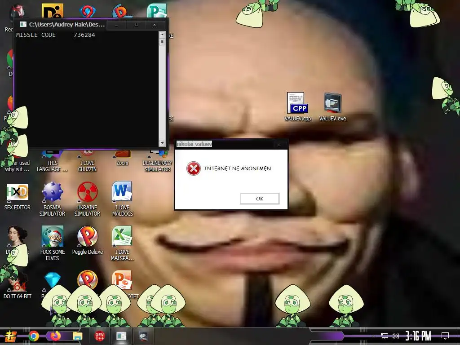Open the volume tray icon

tap(395, 336)
